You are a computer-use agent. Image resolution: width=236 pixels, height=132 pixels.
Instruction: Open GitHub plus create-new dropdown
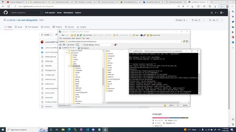pos(216,13)
